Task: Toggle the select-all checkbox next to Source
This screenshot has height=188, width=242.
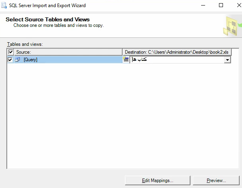Action: (11, 52)
